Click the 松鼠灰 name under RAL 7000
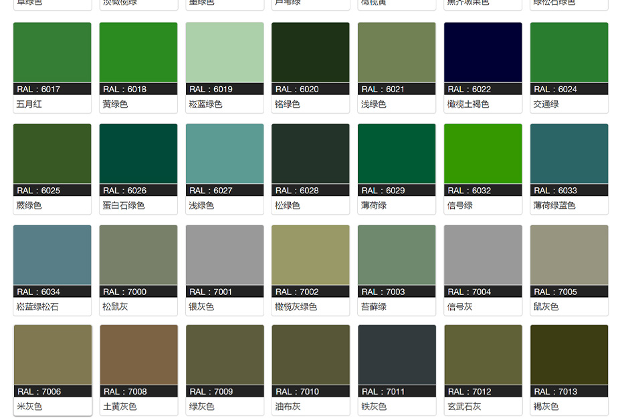This screenshot has height=418, width=622. [x=115, y=307]
